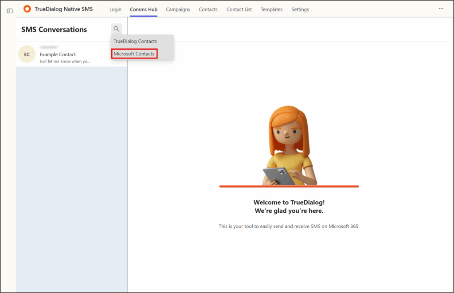Click the EC avatar circle

[27, 54]
